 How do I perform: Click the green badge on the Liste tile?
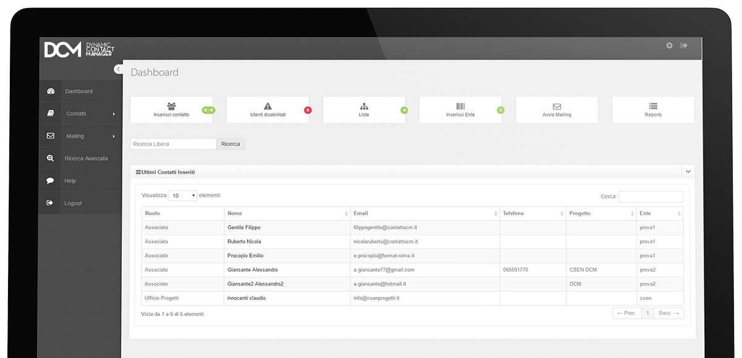(404, 110)
